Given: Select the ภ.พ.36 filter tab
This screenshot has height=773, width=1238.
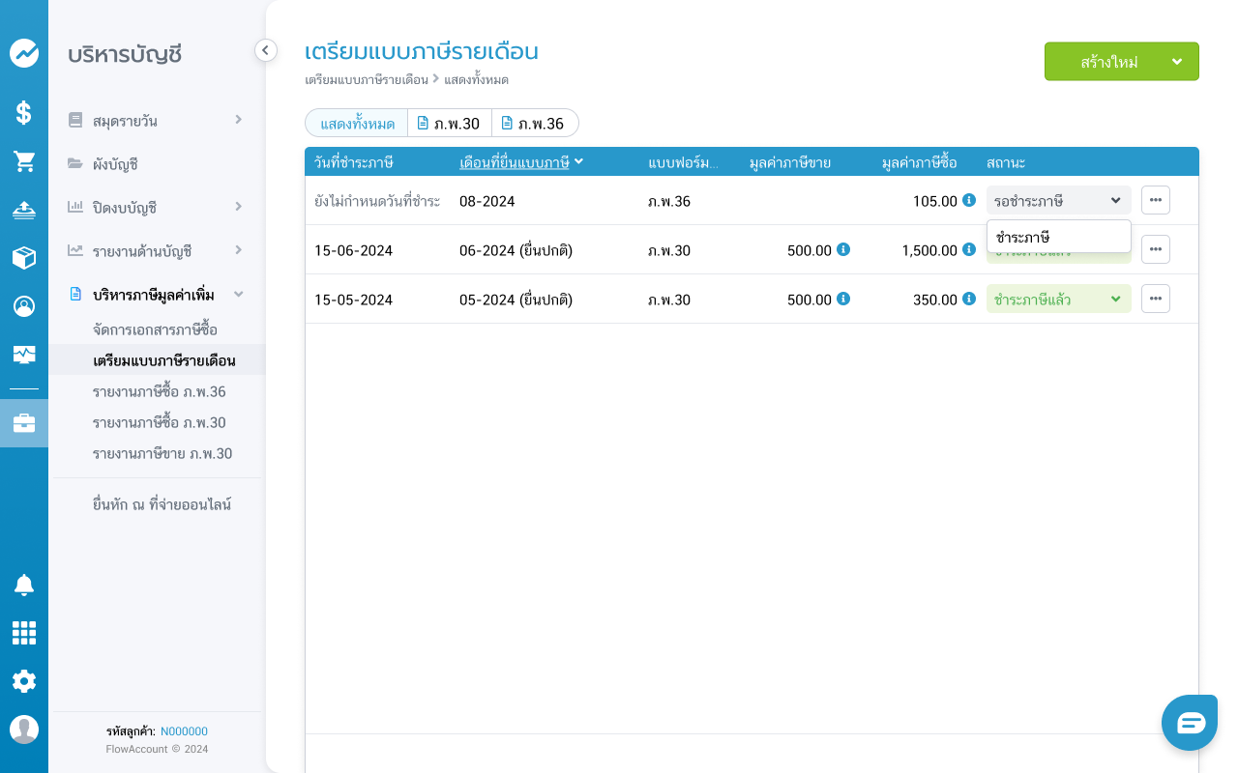Looking at the screenshot, I should pos(533,124).
